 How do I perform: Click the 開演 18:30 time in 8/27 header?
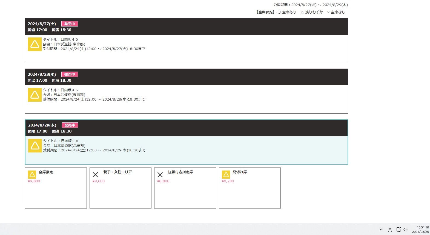62,30
